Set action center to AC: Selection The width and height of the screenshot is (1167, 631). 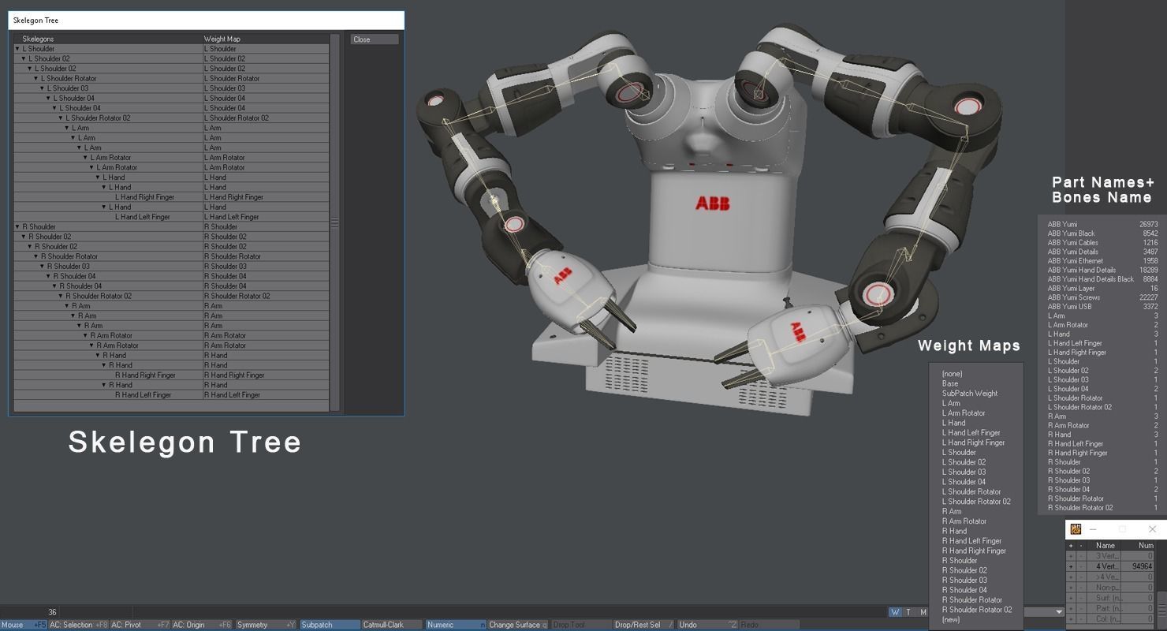[78, 625]
